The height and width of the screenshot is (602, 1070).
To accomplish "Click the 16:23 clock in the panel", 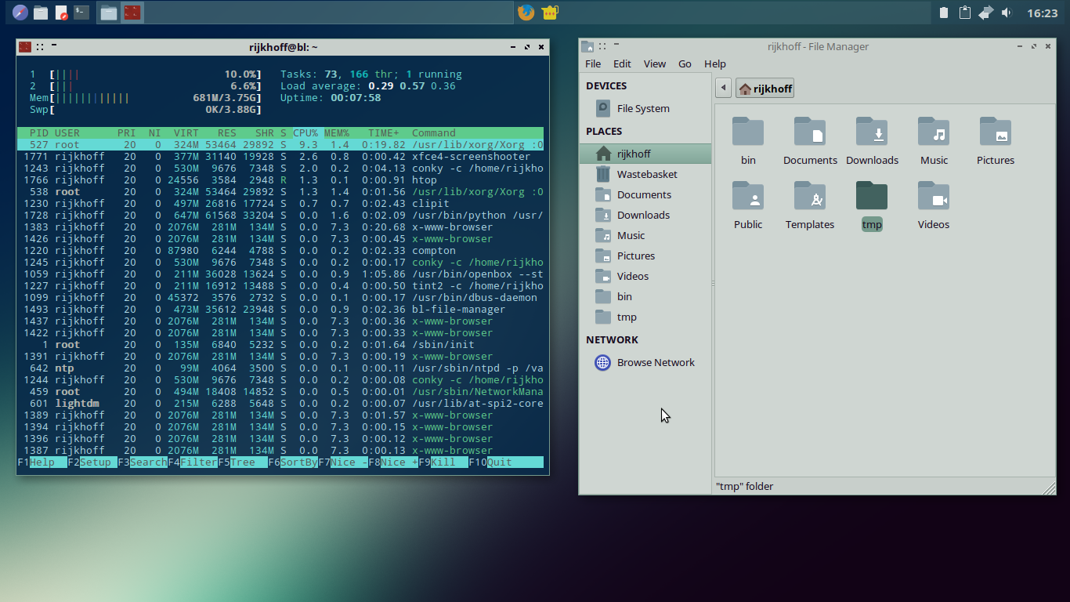I will click(x=1042, y=13).
